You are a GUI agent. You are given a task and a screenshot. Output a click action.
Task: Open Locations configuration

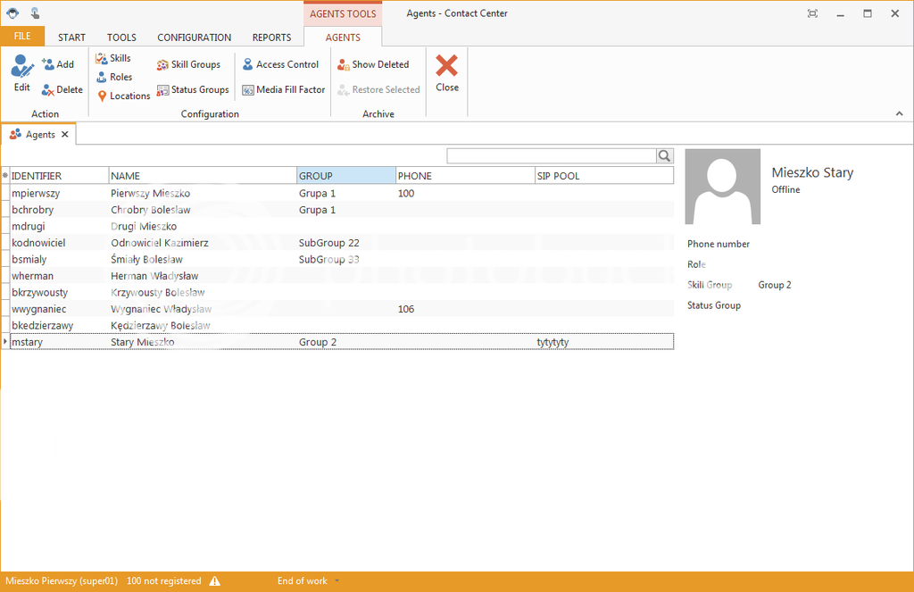point(123,96)
